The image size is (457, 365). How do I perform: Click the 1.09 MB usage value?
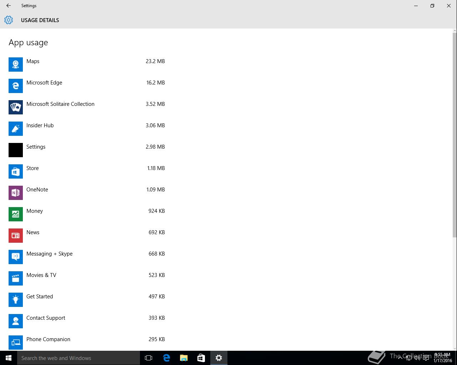tap(156, 190)
